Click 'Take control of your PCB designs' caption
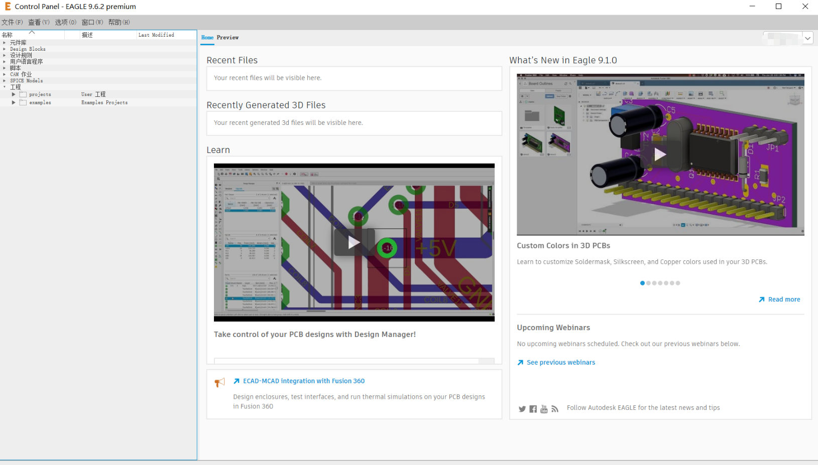The height and width of the screenshot is (465, 818). [315, 335]
